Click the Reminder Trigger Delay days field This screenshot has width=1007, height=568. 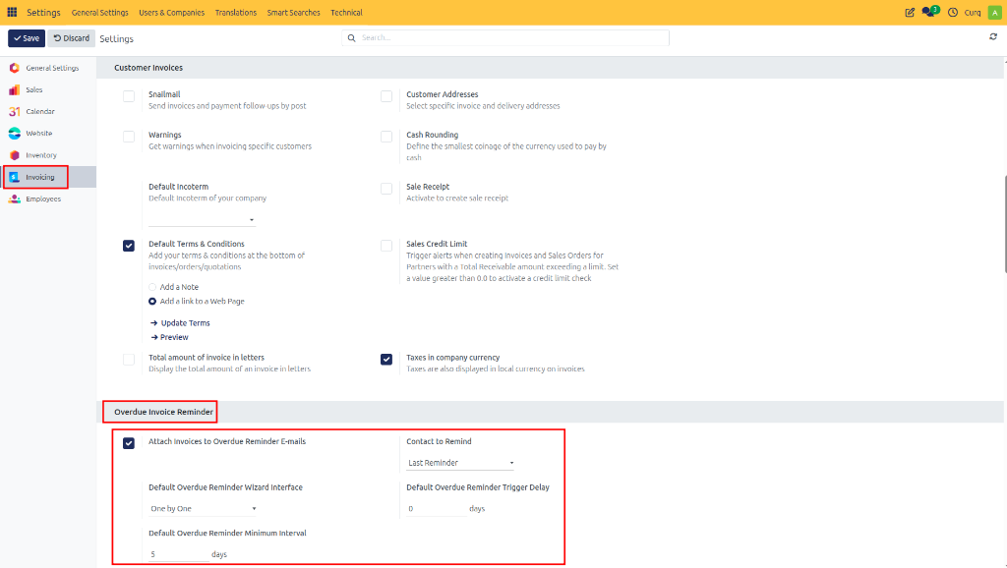[x=436, y=508]
